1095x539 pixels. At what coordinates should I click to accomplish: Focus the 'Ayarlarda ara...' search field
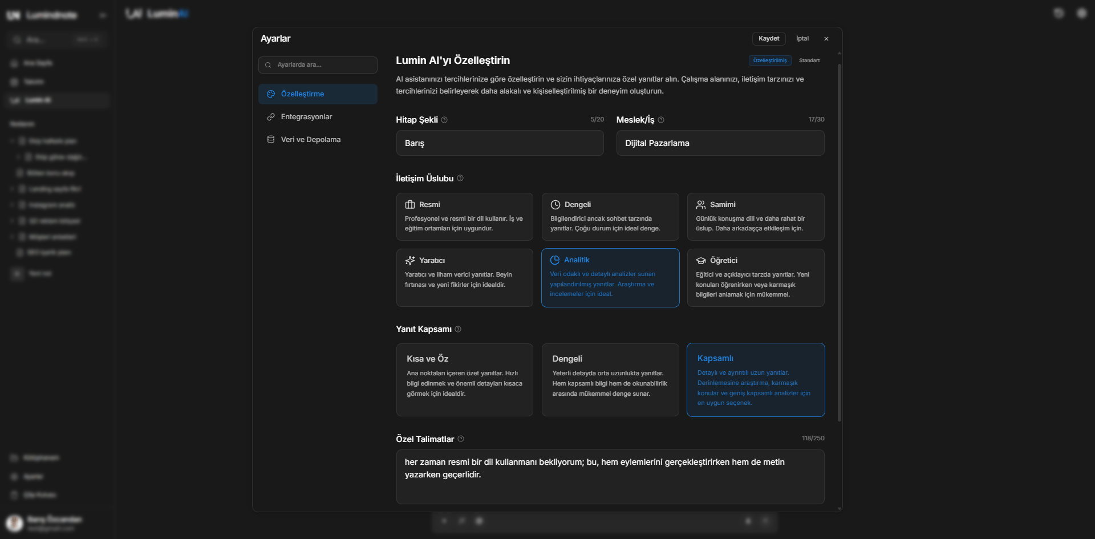point(318,65)
